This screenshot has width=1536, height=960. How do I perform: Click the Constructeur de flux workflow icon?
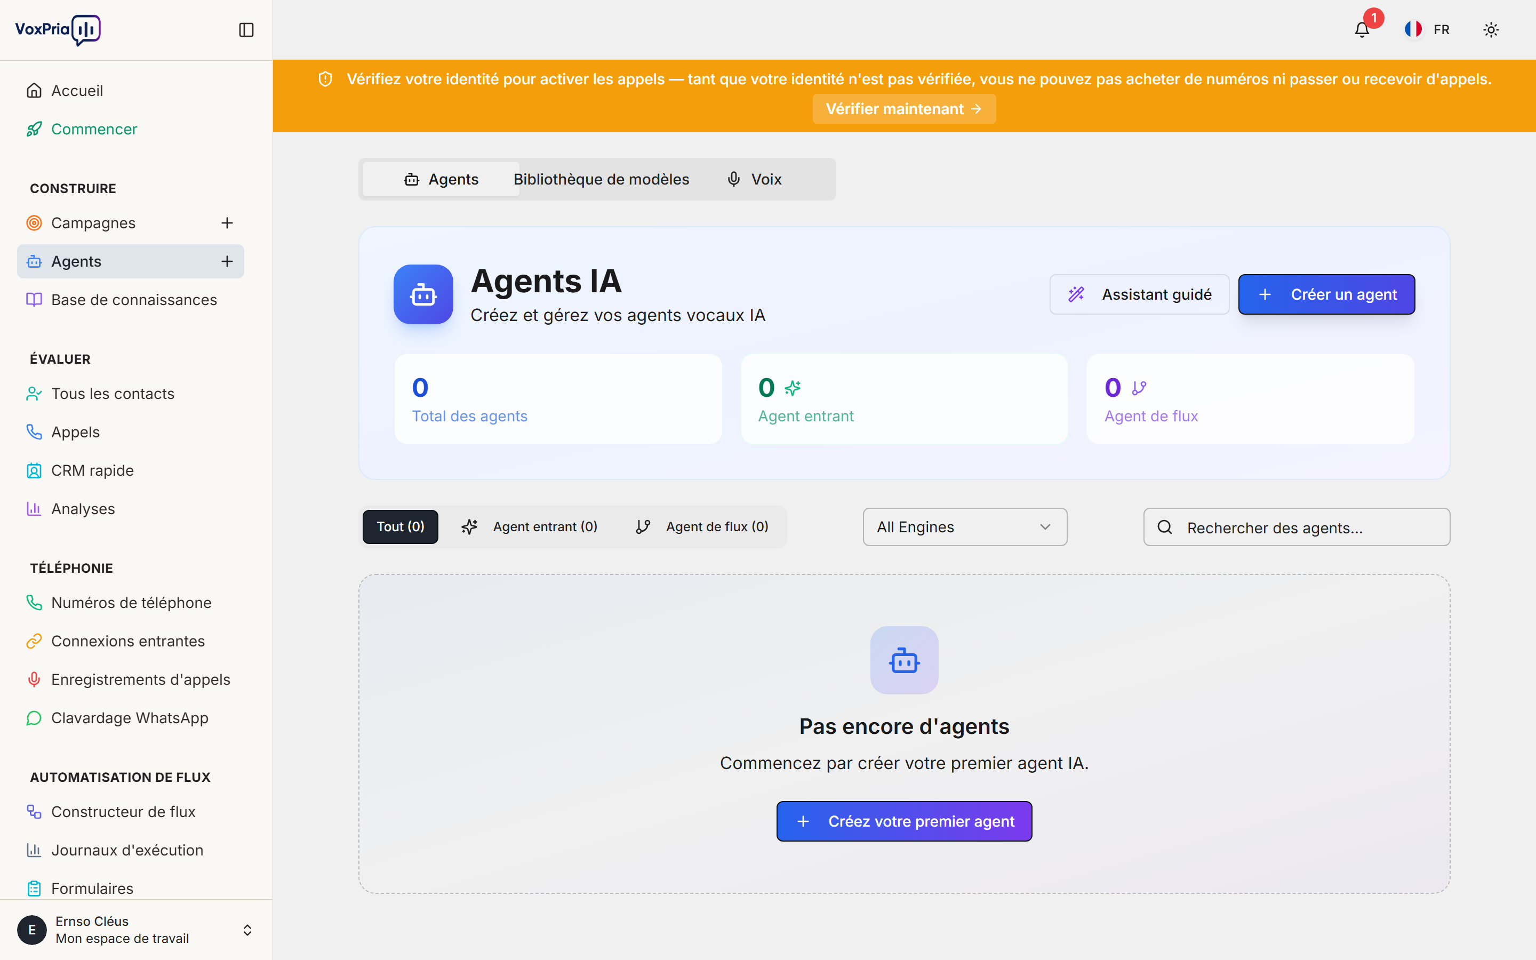(34, 811)
